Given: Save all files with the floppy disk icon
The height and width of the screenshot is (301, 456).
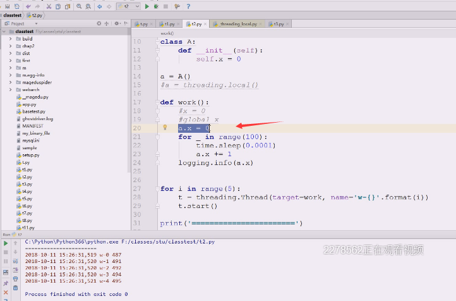Looking at the screenshot, I should (8, 6).
